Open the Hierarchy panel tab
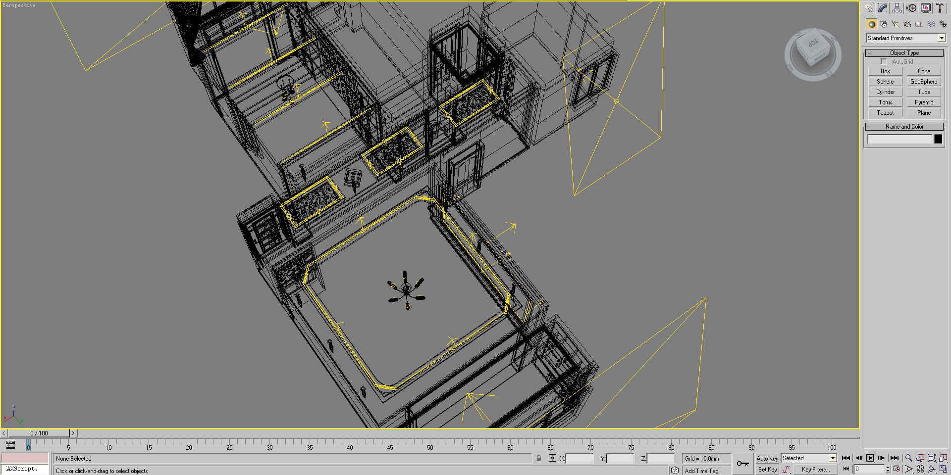 tap(897, 8)
